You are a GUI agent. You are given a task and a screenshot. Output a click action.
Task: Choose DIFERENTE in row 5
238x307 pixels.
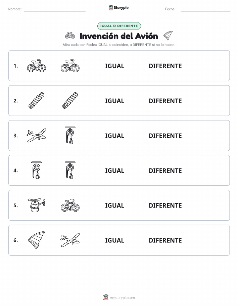(165, 205)
